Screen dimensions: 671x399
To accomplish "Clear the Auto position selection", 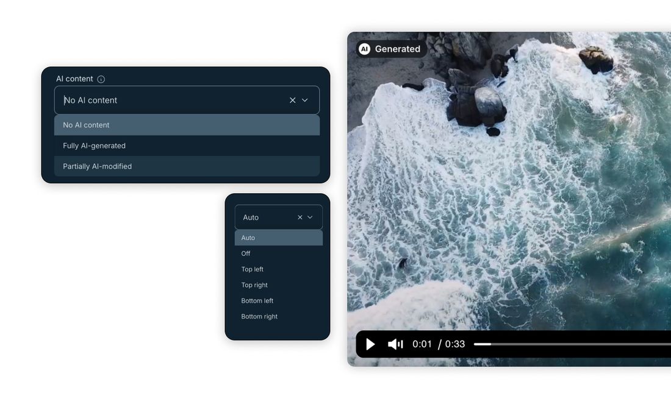I will click(300, 217).
